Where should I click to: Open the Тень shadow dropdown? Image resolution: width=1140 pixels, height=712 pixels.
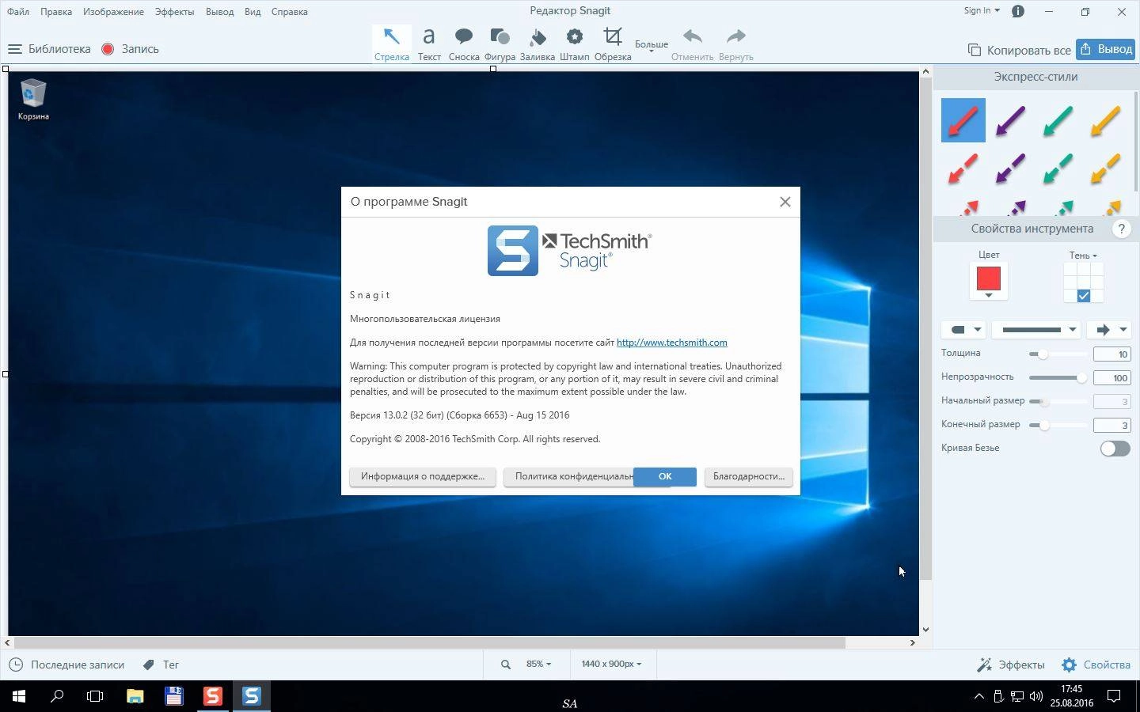1083,256
